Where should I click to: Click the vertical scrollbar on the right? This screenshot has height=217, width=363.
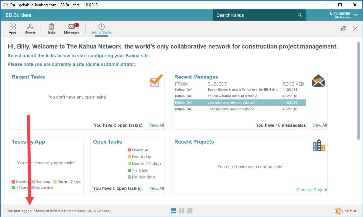click(358, 91)
